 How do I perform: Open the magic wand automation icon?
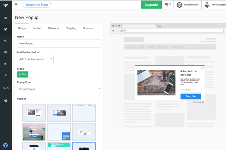click(x=5, y=75)
